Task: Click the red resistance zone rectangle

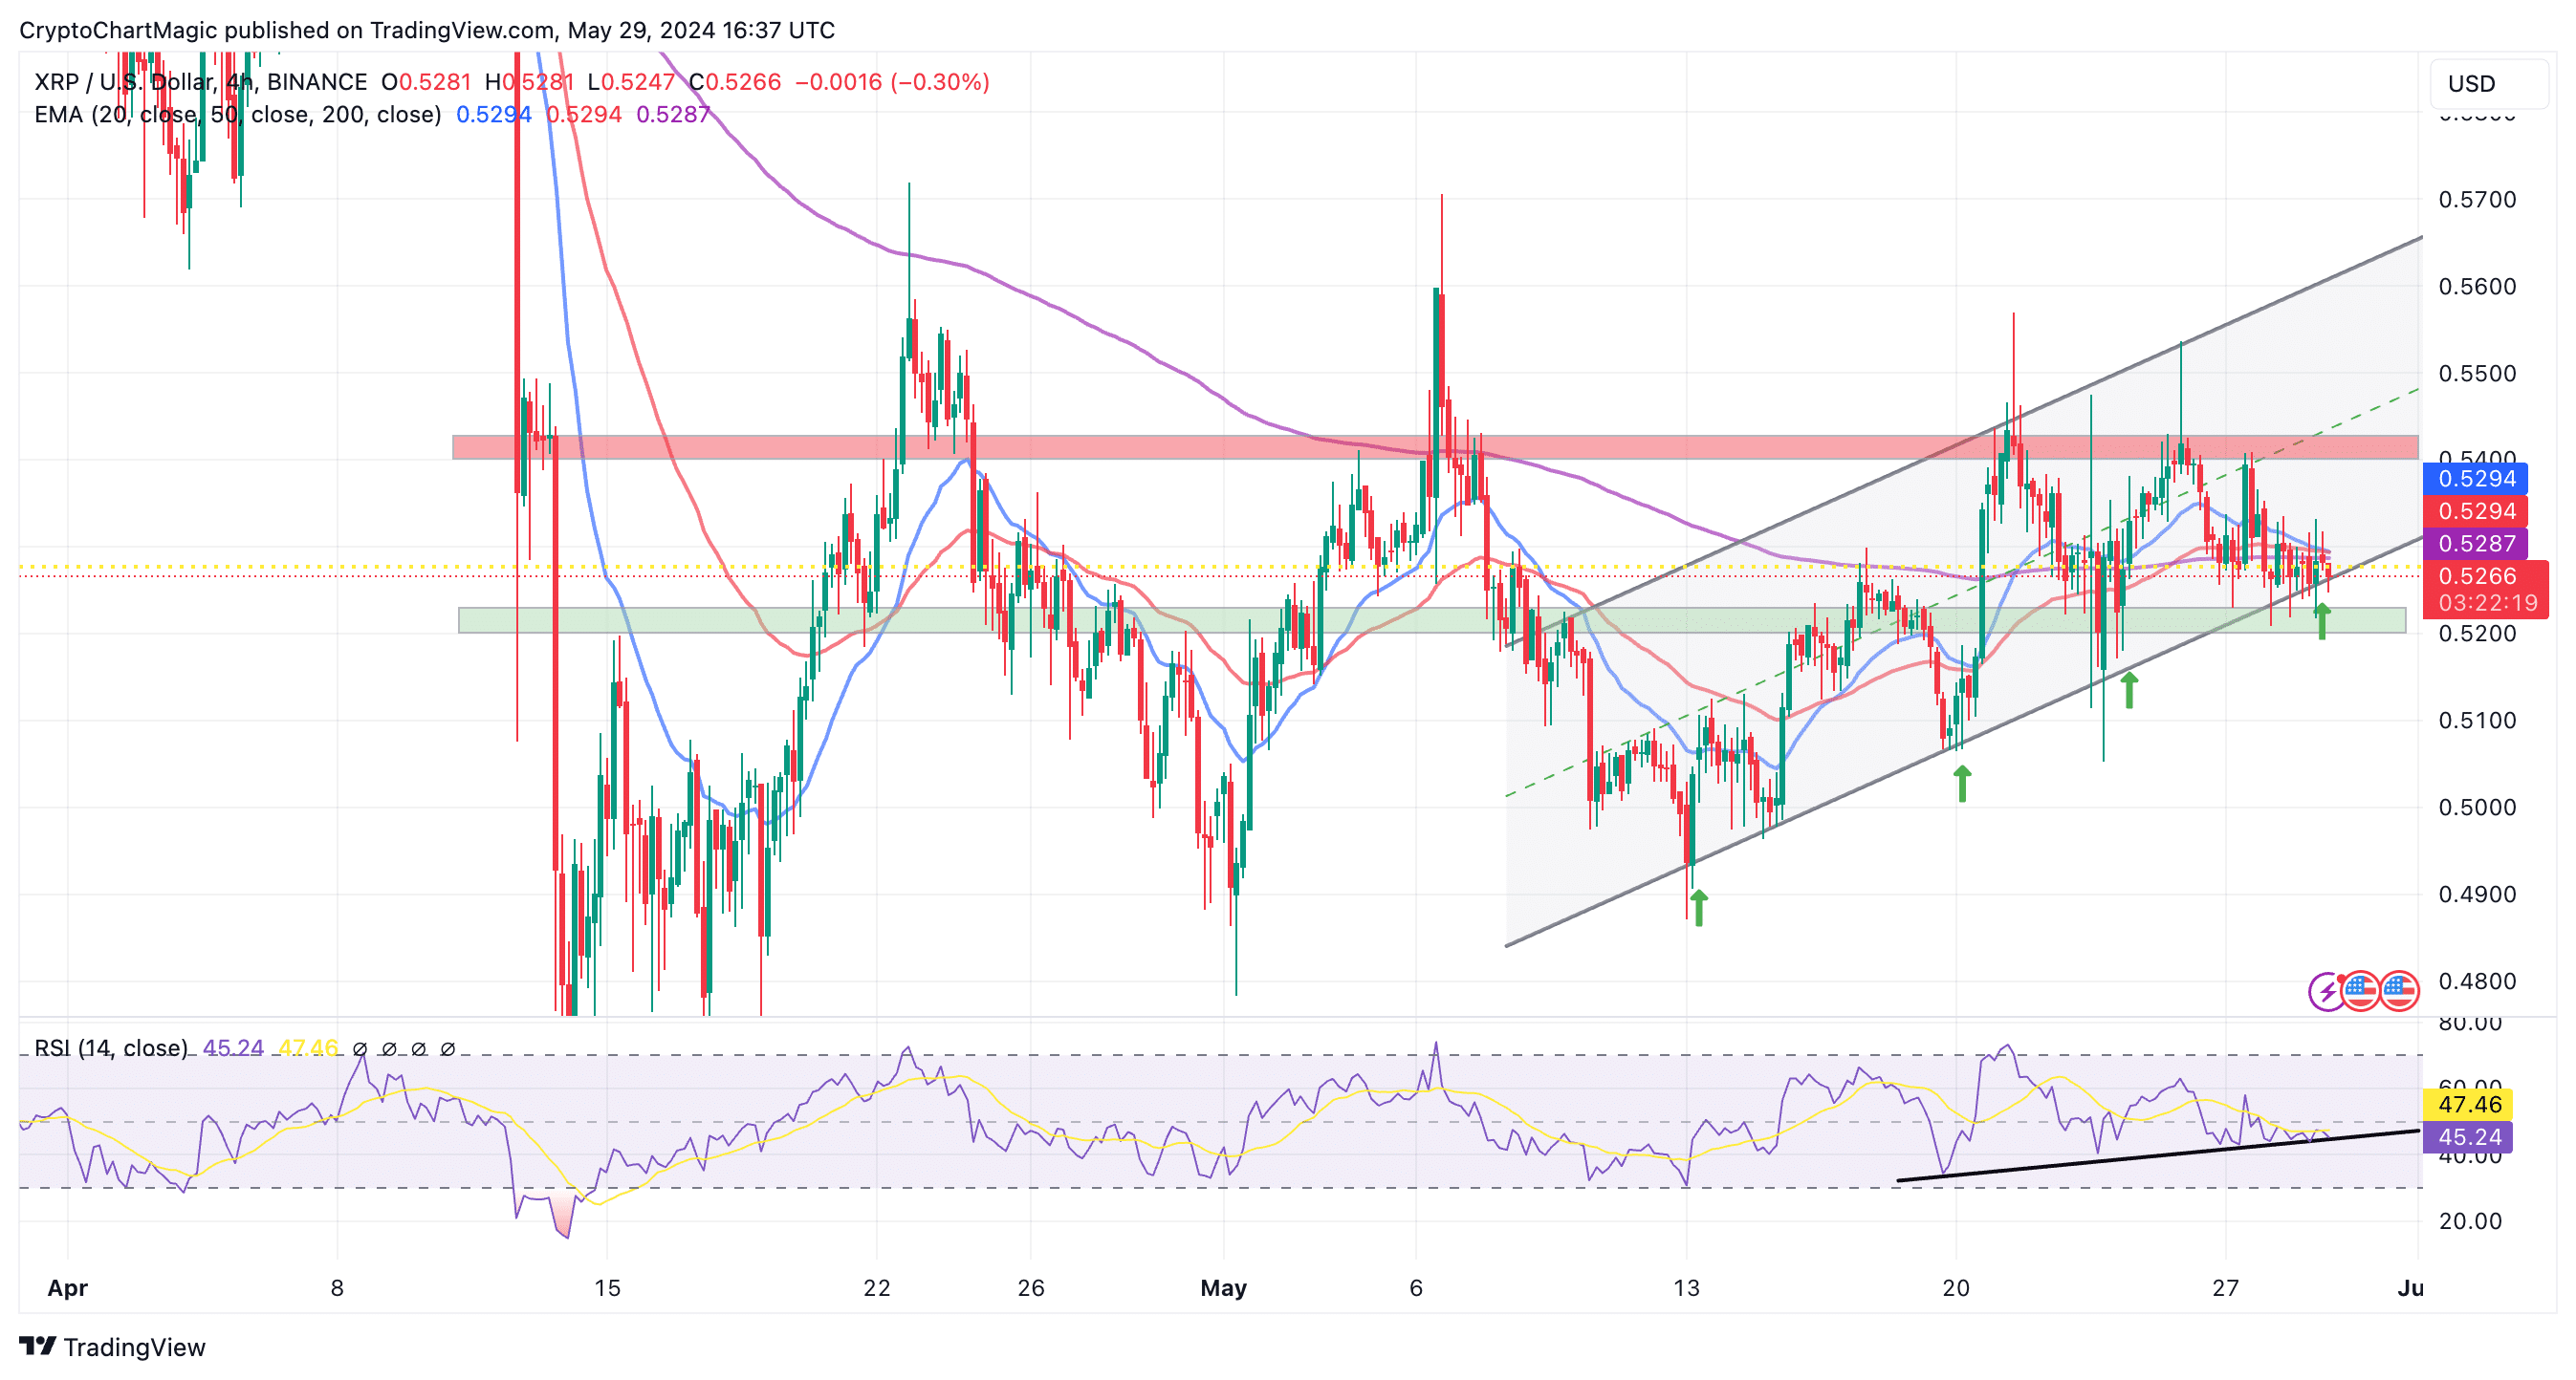Action: point(1435,446)
